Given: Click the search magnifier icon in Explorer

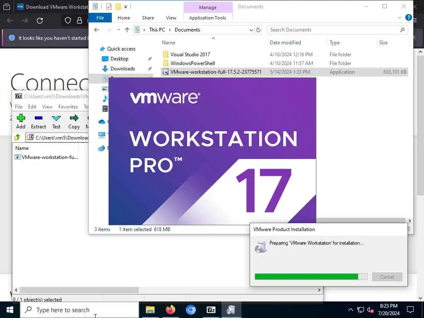Looking at the screenshot, I should [402, 30].
